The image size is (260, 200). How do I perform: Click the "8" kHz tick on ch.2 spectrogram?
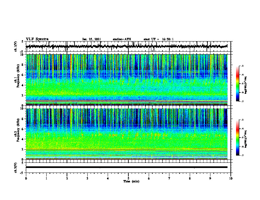(x=23, y=119)
